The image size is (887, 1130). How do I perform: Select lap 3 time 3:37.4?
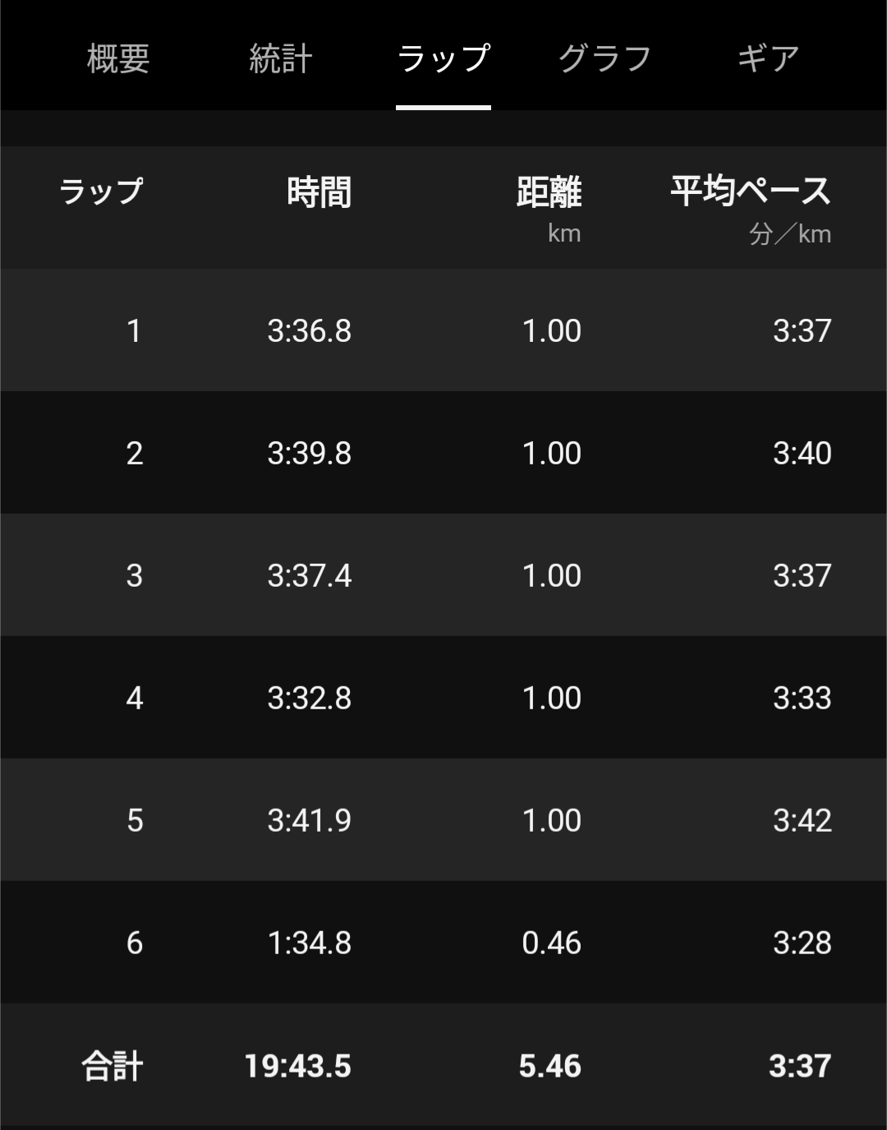tap(309, 575)
